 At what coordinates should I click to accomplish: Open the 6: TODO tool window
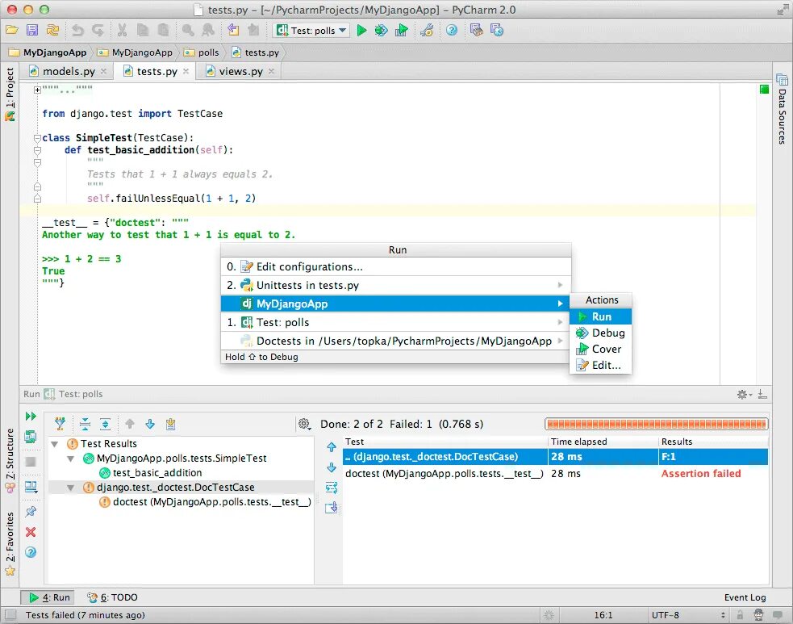112,597
